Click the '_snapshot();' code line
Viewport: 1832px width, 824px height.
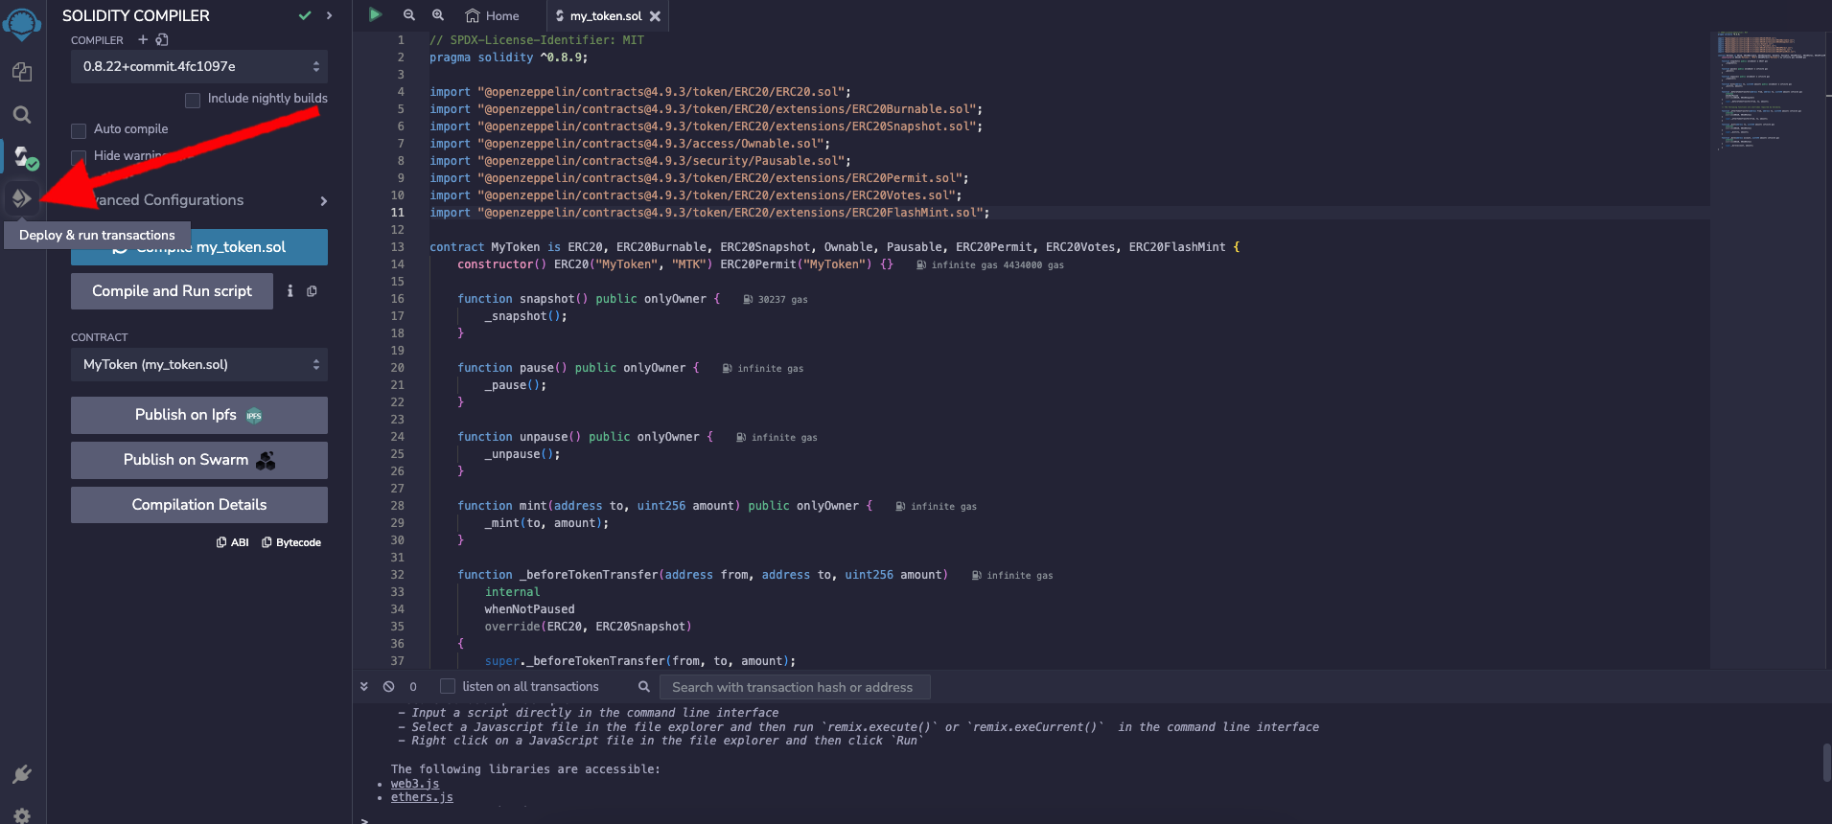click(525, 316)
